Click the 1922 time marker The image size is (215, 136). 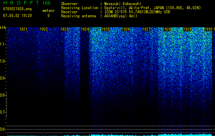(x=44, y=29)
